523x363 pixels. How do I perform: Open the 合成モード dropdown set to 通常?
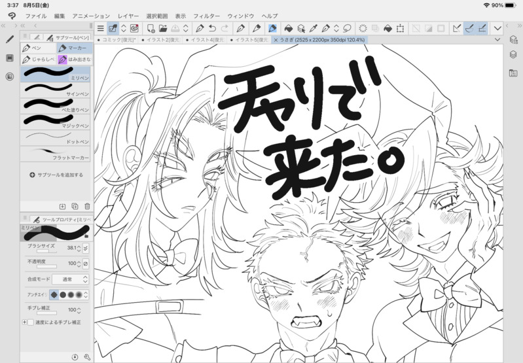[71, 279]
